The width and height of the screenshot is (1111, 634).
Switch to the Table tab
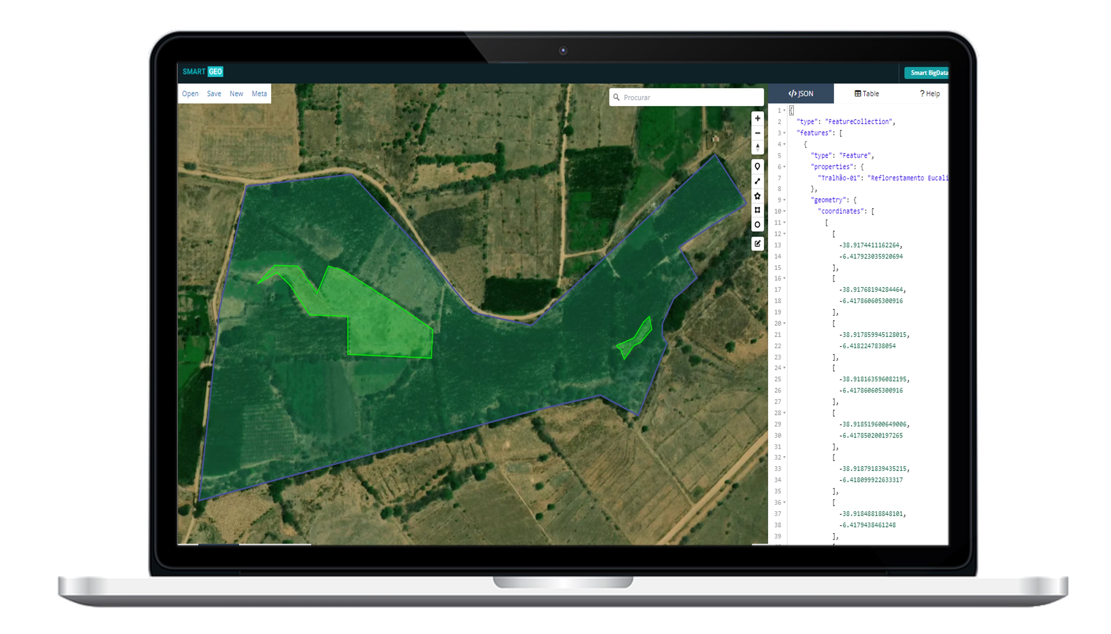[x=866, y=94]
